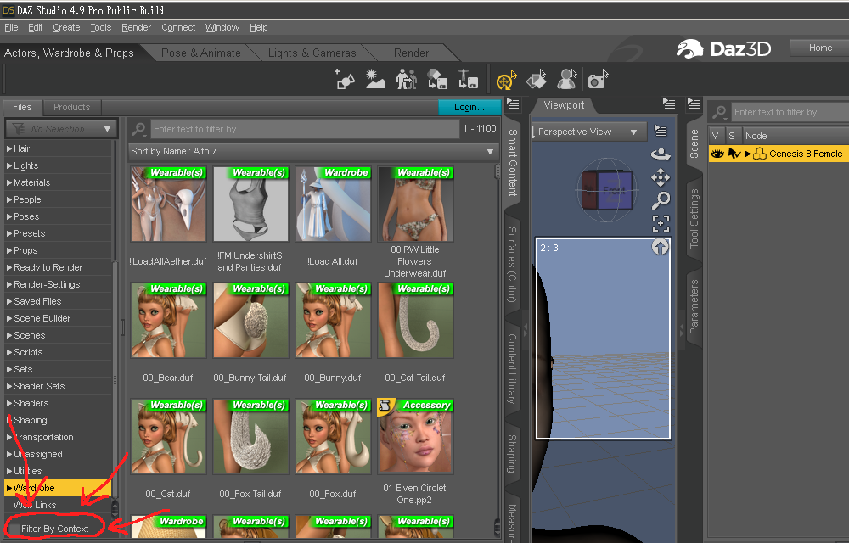849x543 pixels.
Task: Expand the Poses category
Action: point(9,216)
